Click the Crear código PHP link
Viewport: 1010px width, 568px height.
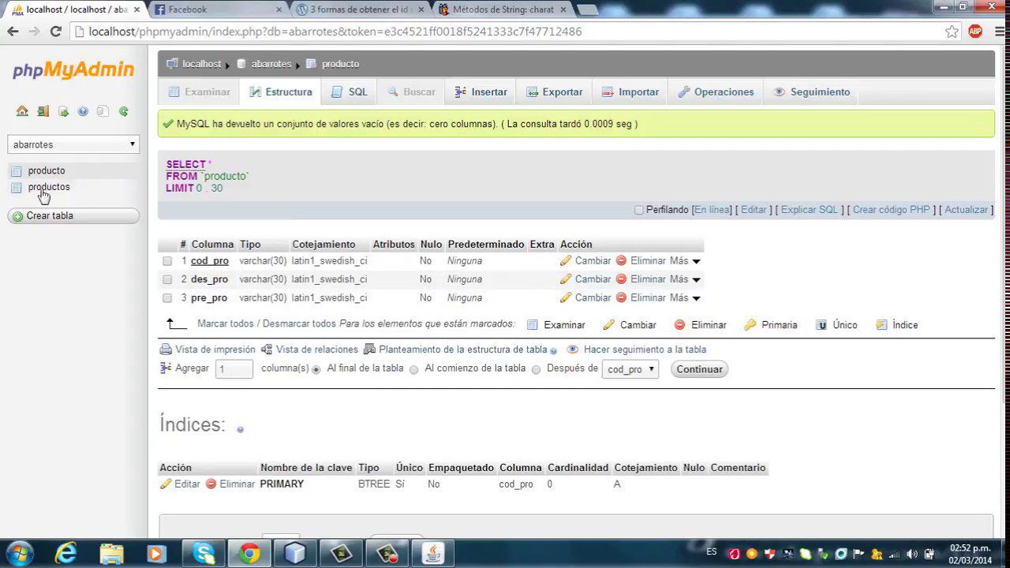pyautogui.click(x=891, y=210)
